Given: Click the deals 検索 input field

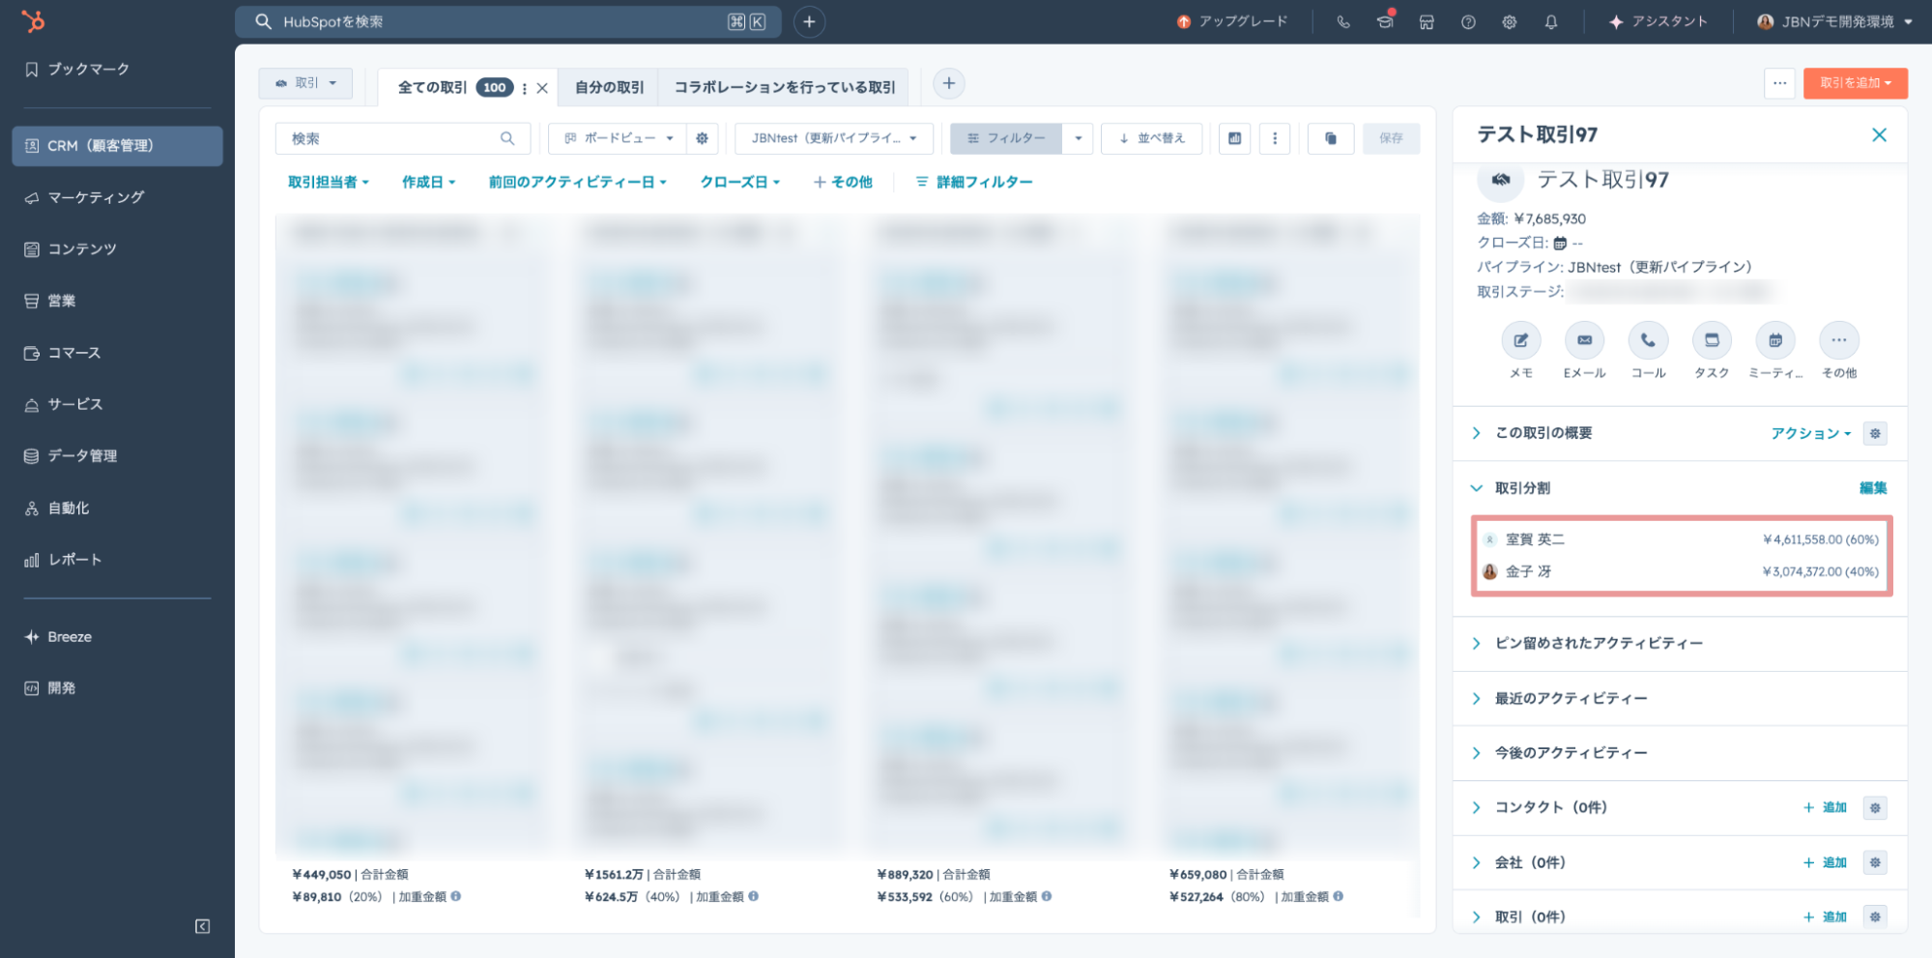Looking at the screenshot, I should point(391,138).
